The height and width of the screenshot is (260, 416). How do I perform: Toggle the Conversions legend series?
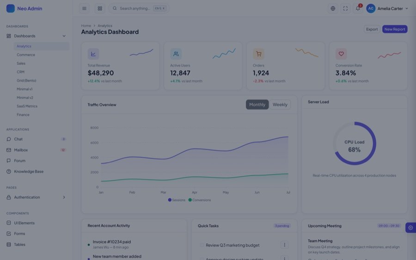click(x=200, y=200)
